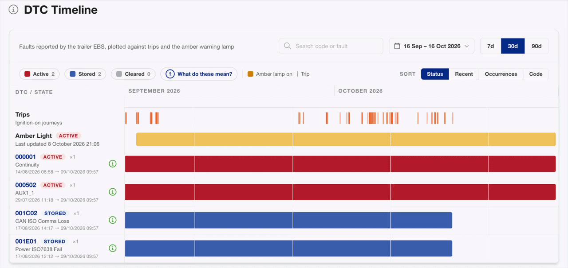Screen dimensions: 568x268
Task: Sort faults by Occurrences
Action: pos(501,74)
